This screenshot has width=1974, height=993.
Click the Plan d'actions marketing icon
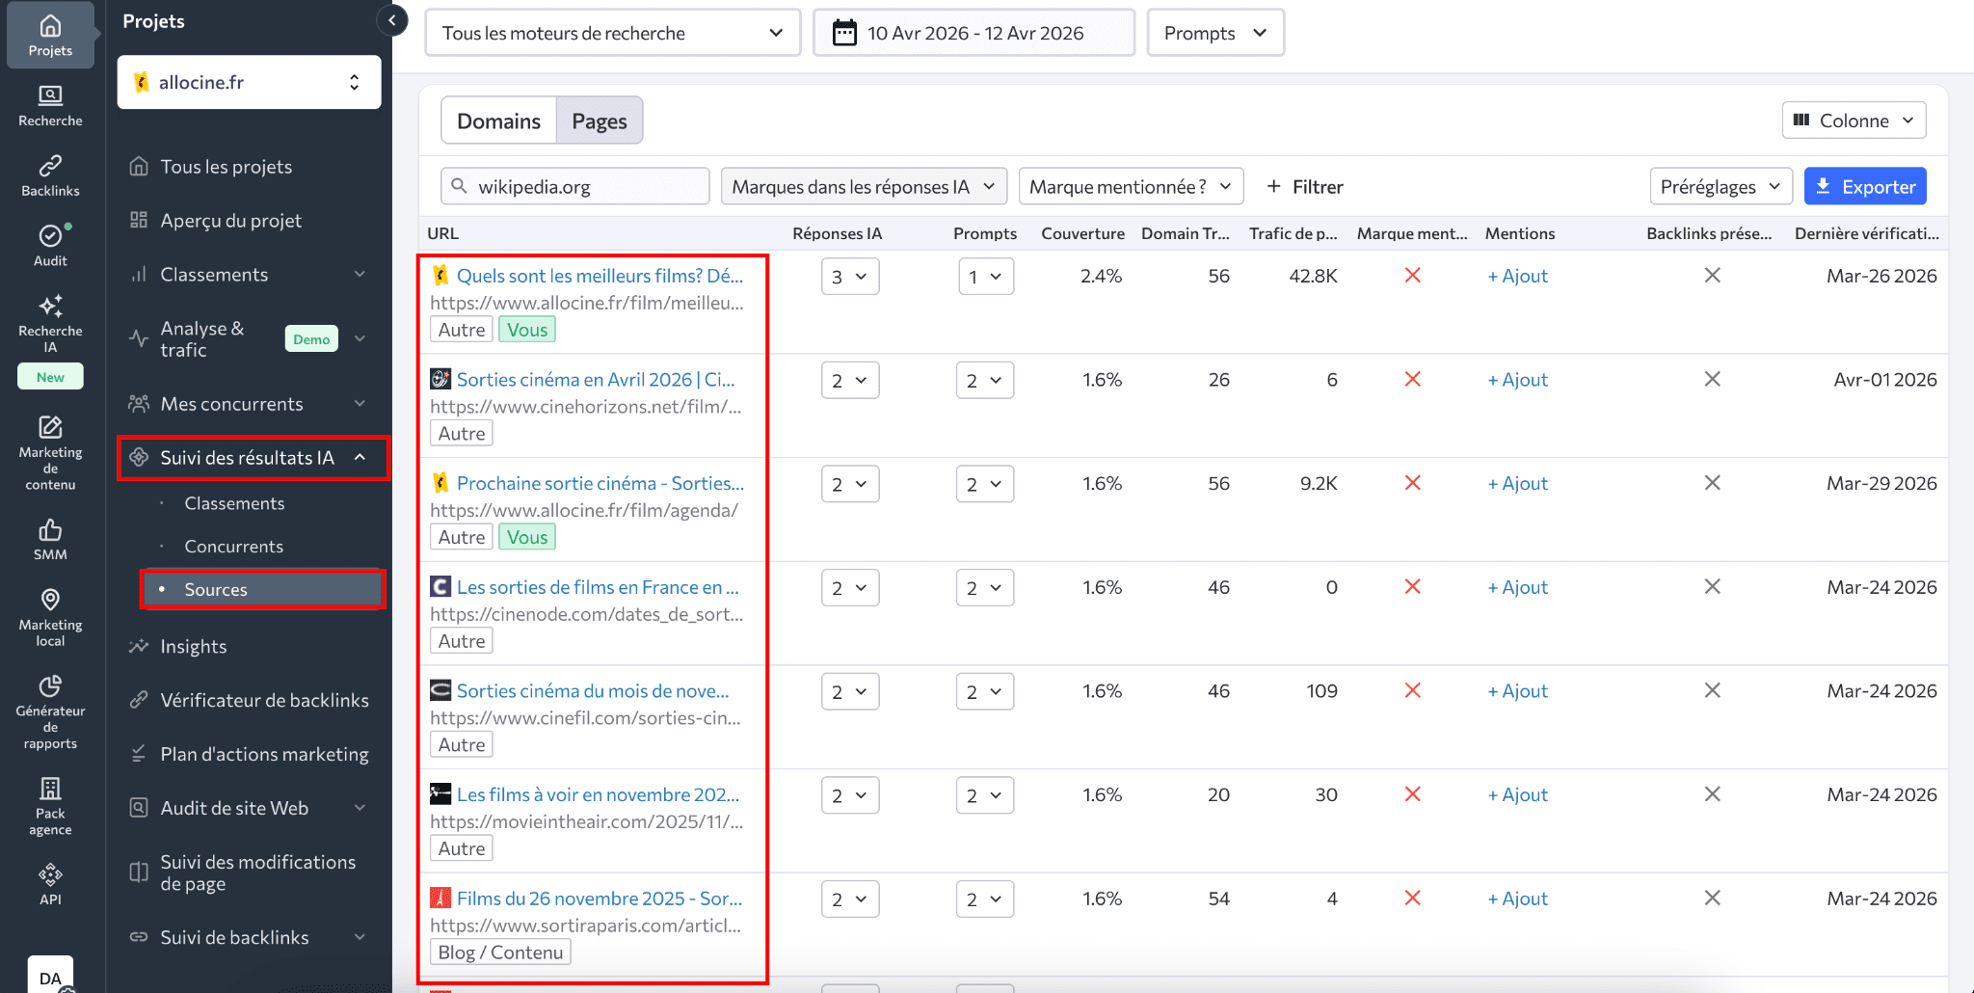139,754
